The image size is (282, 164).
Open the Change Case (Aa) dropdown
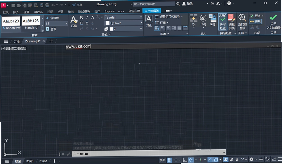pyautogui.click(x=94, y=29)
